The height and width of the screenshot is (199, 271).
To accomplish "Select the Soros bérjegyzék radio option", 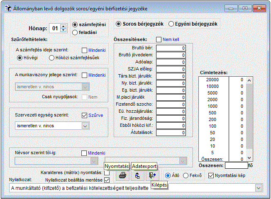I will pyautogui.click(x=119, y=24).
